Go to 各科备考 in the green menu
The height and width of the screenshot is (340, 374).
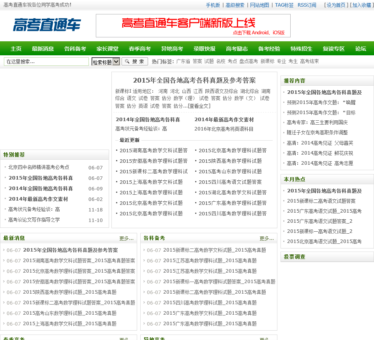click(75, 49)
